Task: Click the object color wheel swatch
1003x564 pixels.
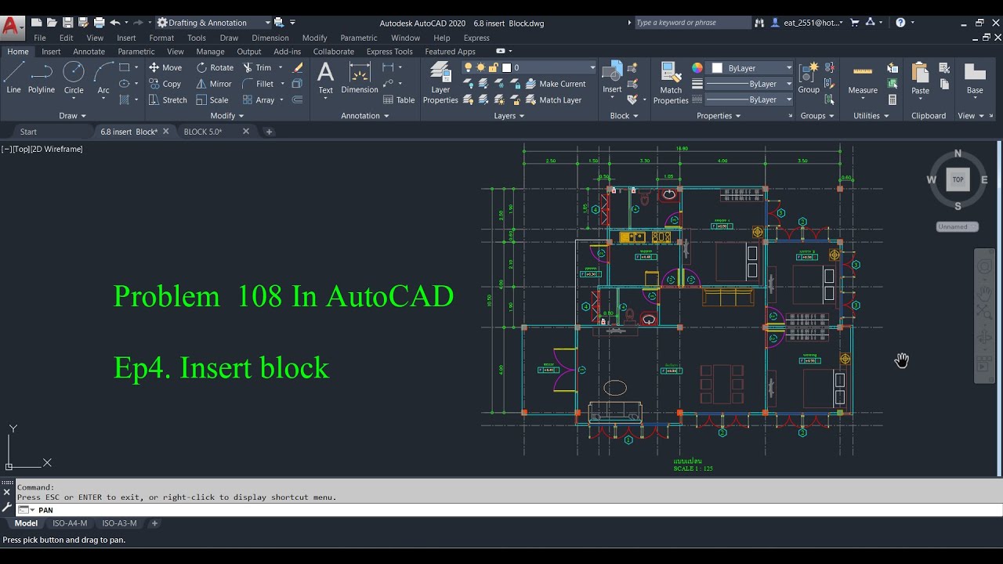Action: [x=697, y=68]
